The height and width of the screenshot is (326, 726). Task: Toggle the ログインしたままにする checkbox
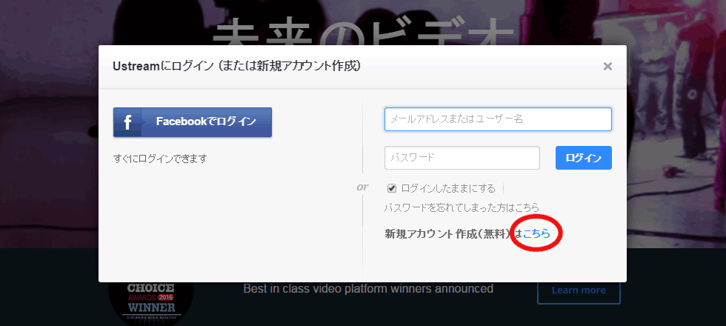pyautogui.click(x=392, y=188)
